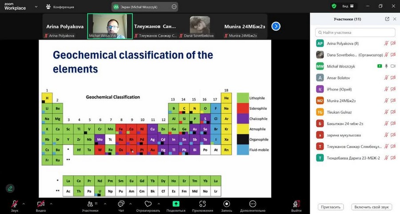This screenshot has width=400, height=214.
Task: Open Reactions (Отреагировать) heart icon
Action: coord(148,204)
